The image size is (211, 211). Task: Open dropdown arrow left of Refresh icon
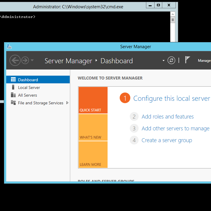(163, 61)
